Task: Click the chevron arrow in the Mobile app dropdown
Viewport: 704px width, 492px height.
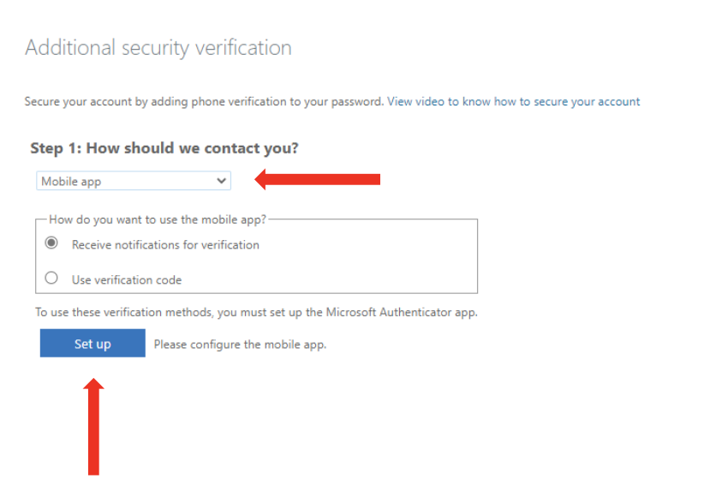Action: pos(221,181)
